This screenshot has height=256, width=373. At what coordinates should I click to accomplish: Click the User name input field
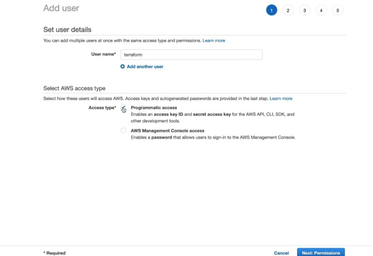[192, 55]
